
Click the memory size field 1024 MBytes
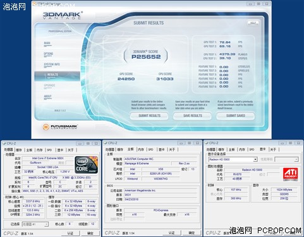[284, 190]
